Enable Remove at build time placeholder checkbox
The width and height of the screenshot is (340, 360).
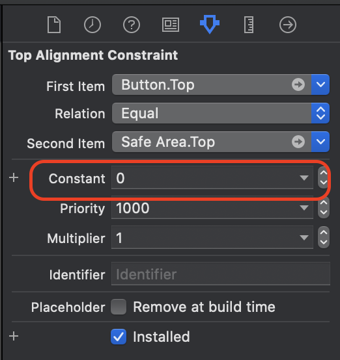tap(119, 307)
